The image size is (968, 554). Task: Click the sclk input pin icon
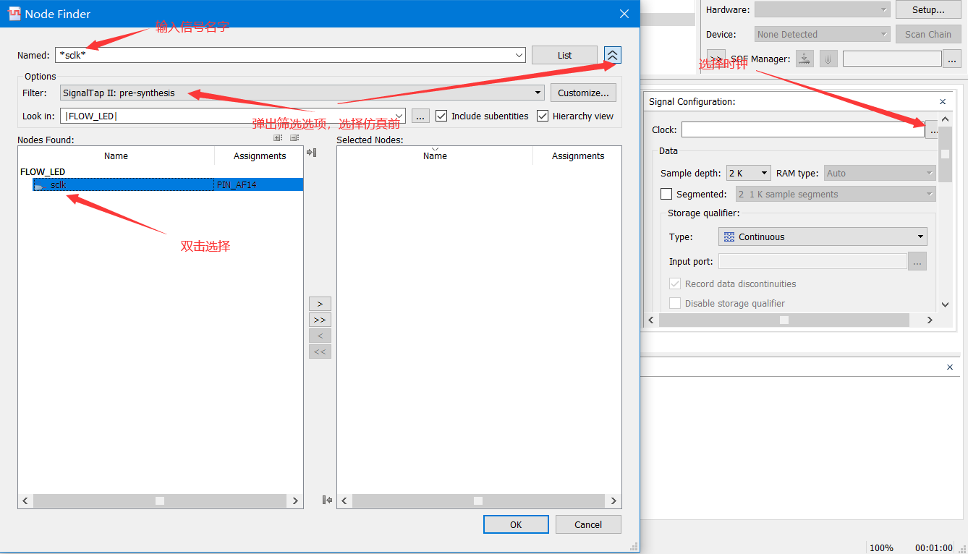(38, 186)
